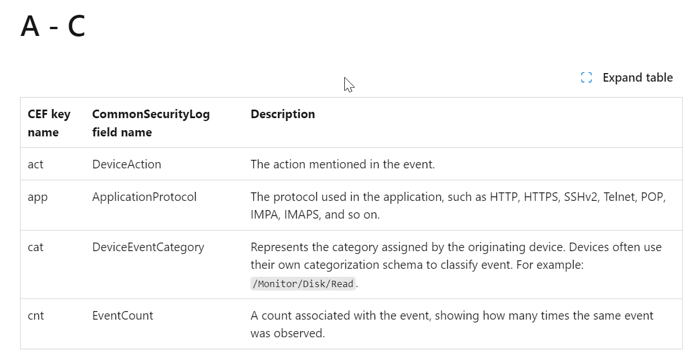Click the act CEF key cell
This screenshot has height=359, width=700.
[x=35, y=164]
